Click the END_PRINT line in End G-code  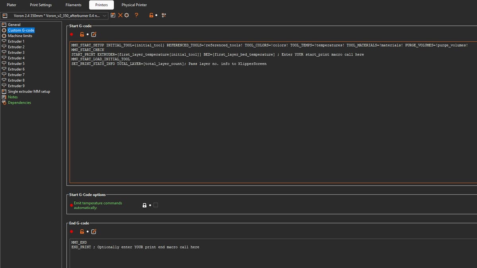[135, 247]
